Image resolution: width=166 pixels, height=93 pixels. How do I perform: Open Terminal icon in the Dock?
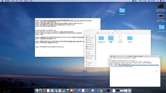[x=108, y=91]
